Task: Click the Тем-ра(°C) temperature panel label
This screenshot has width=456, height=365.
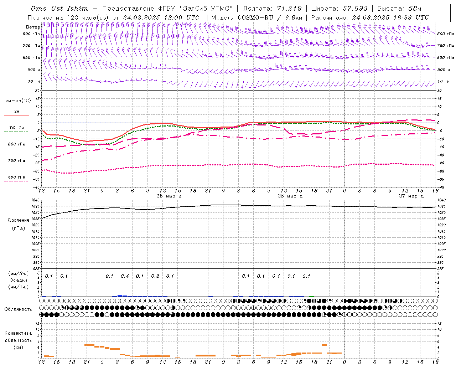Action: coord(17,101)
